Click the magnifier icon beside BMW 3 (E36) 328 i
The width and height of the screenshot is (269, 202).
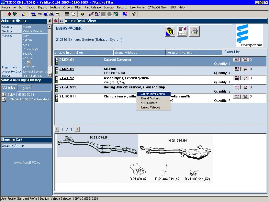(x=4, y=95)
